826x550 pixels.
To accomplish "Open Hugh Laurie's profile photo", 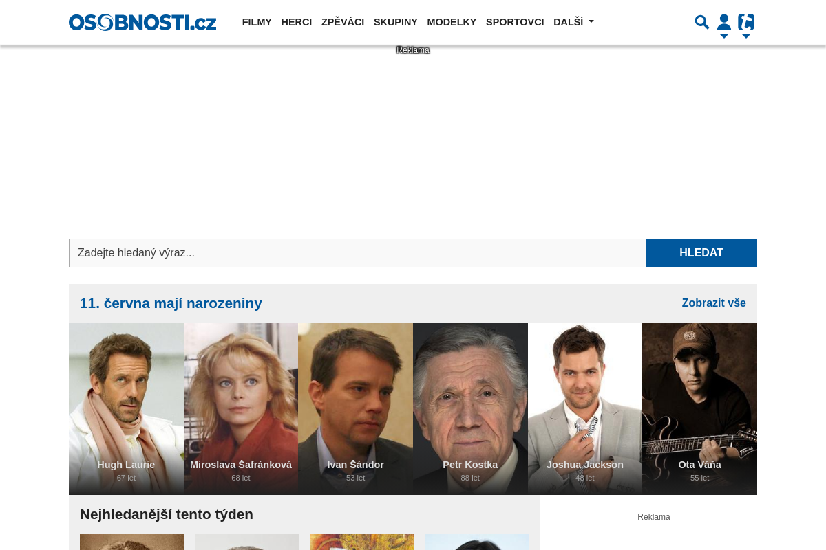I will (126, 409).
